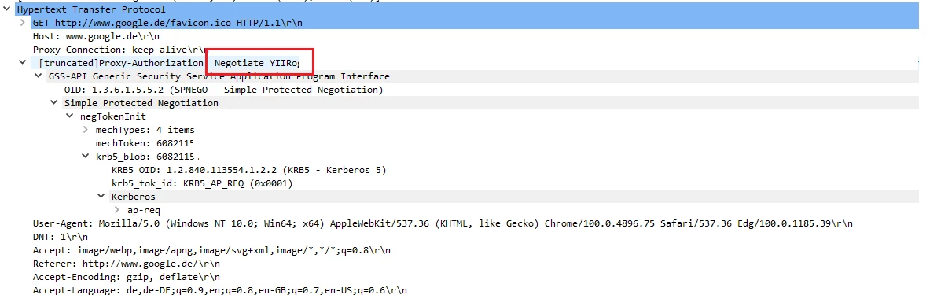The width and height of the screenshot is (926, 295).
Task: Expand mechTypes: 4 items
Action: [86, 130]
